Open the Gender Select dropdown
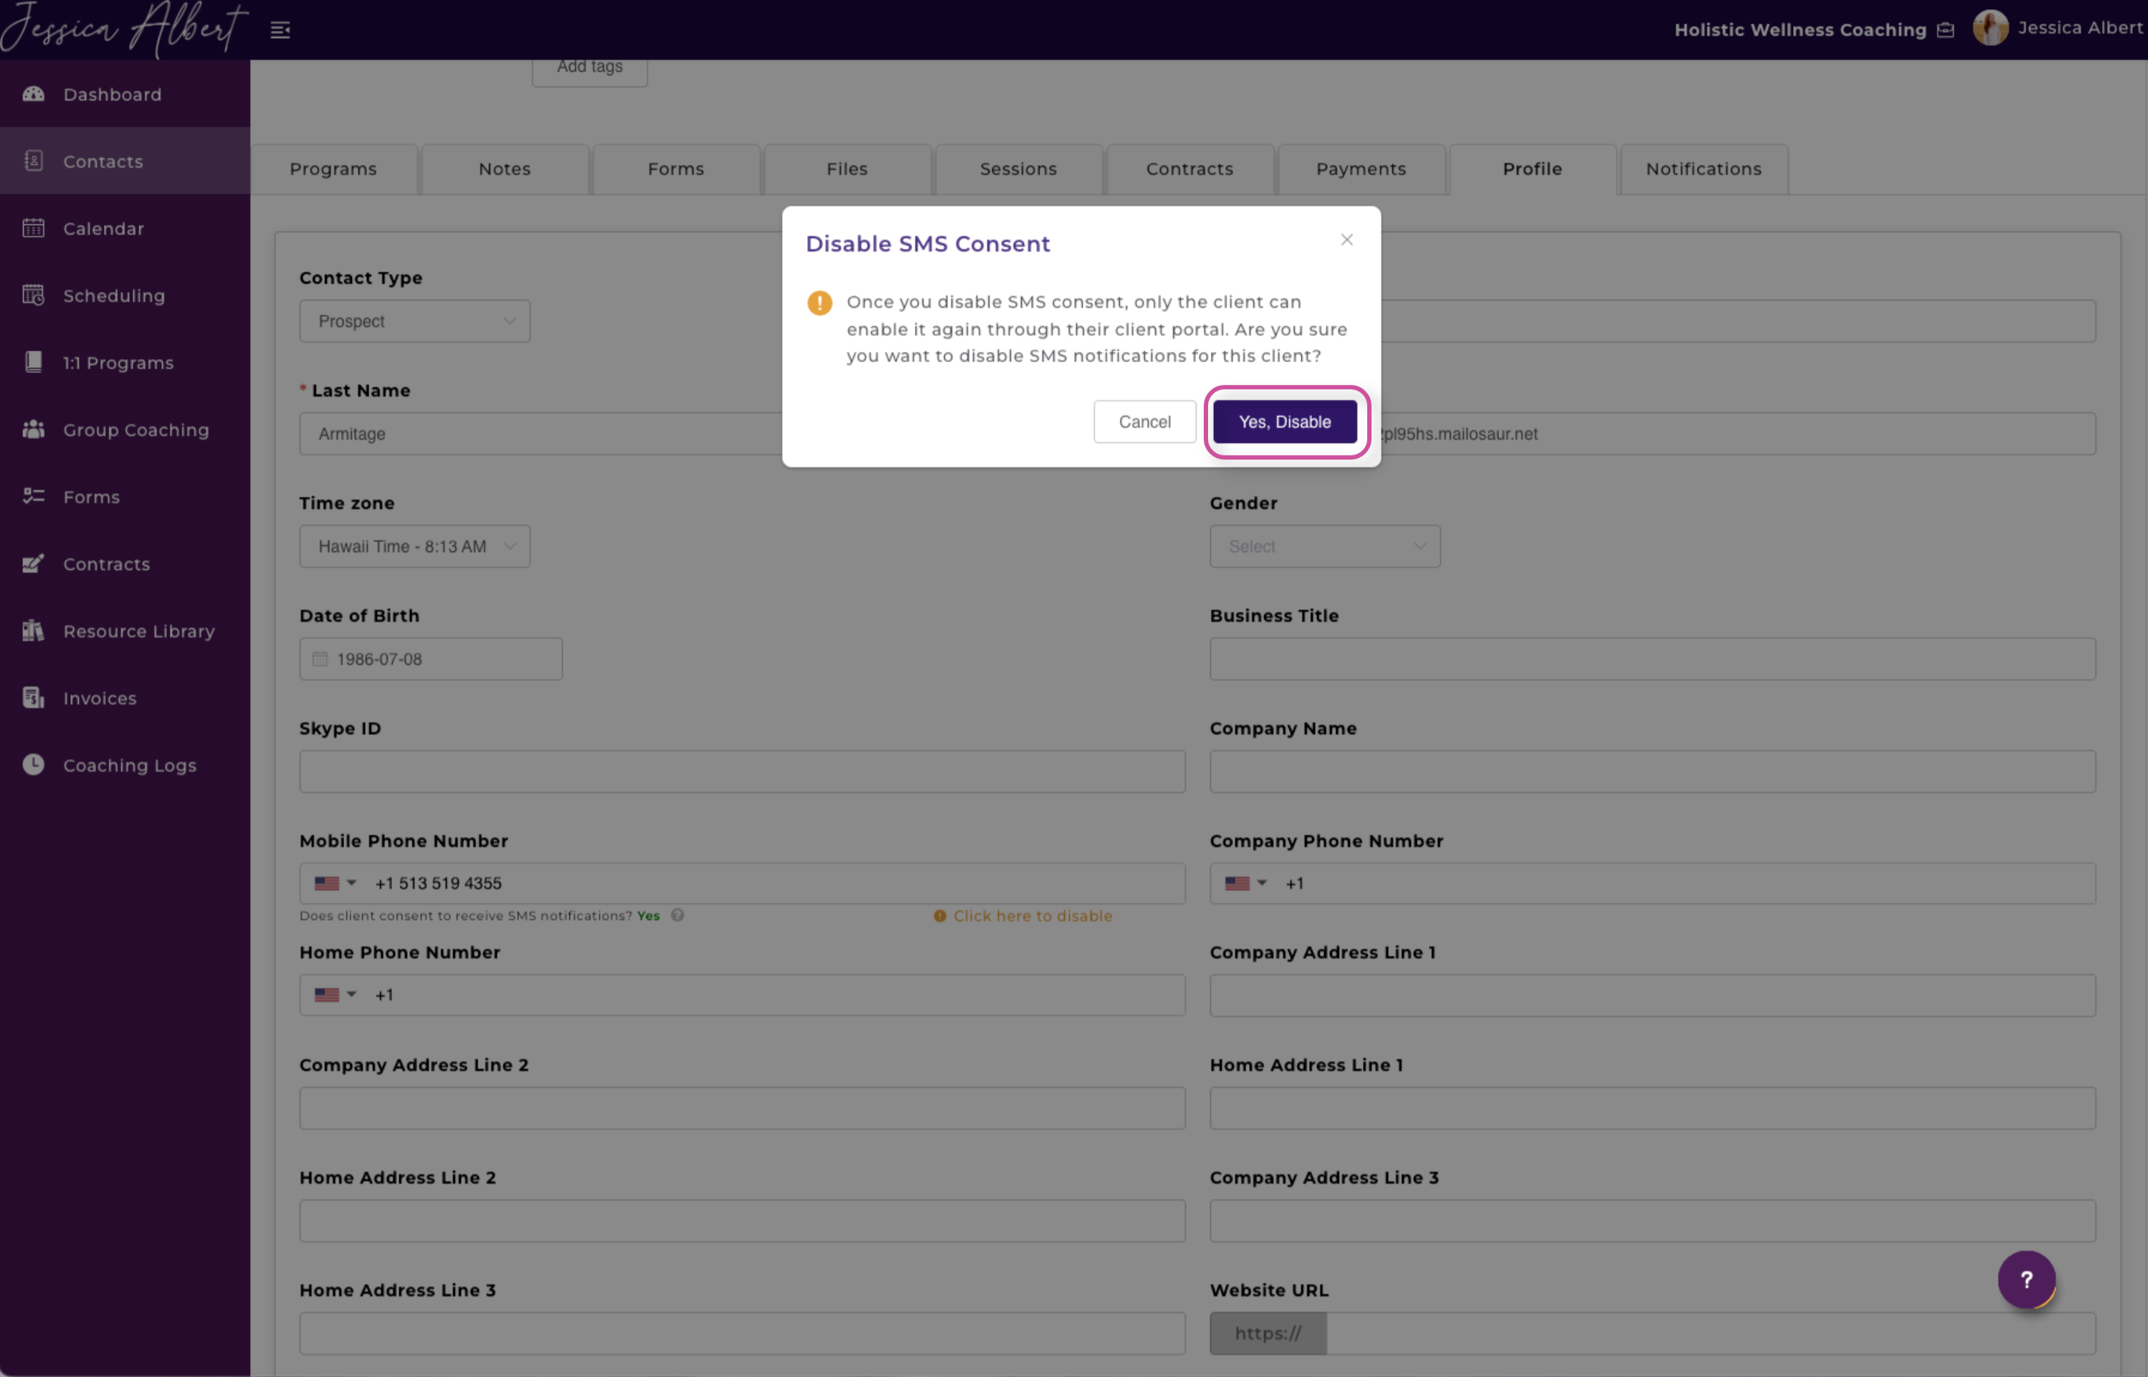Image resolution: width=2148 pixels, height=1377 pixels. 1324,546
